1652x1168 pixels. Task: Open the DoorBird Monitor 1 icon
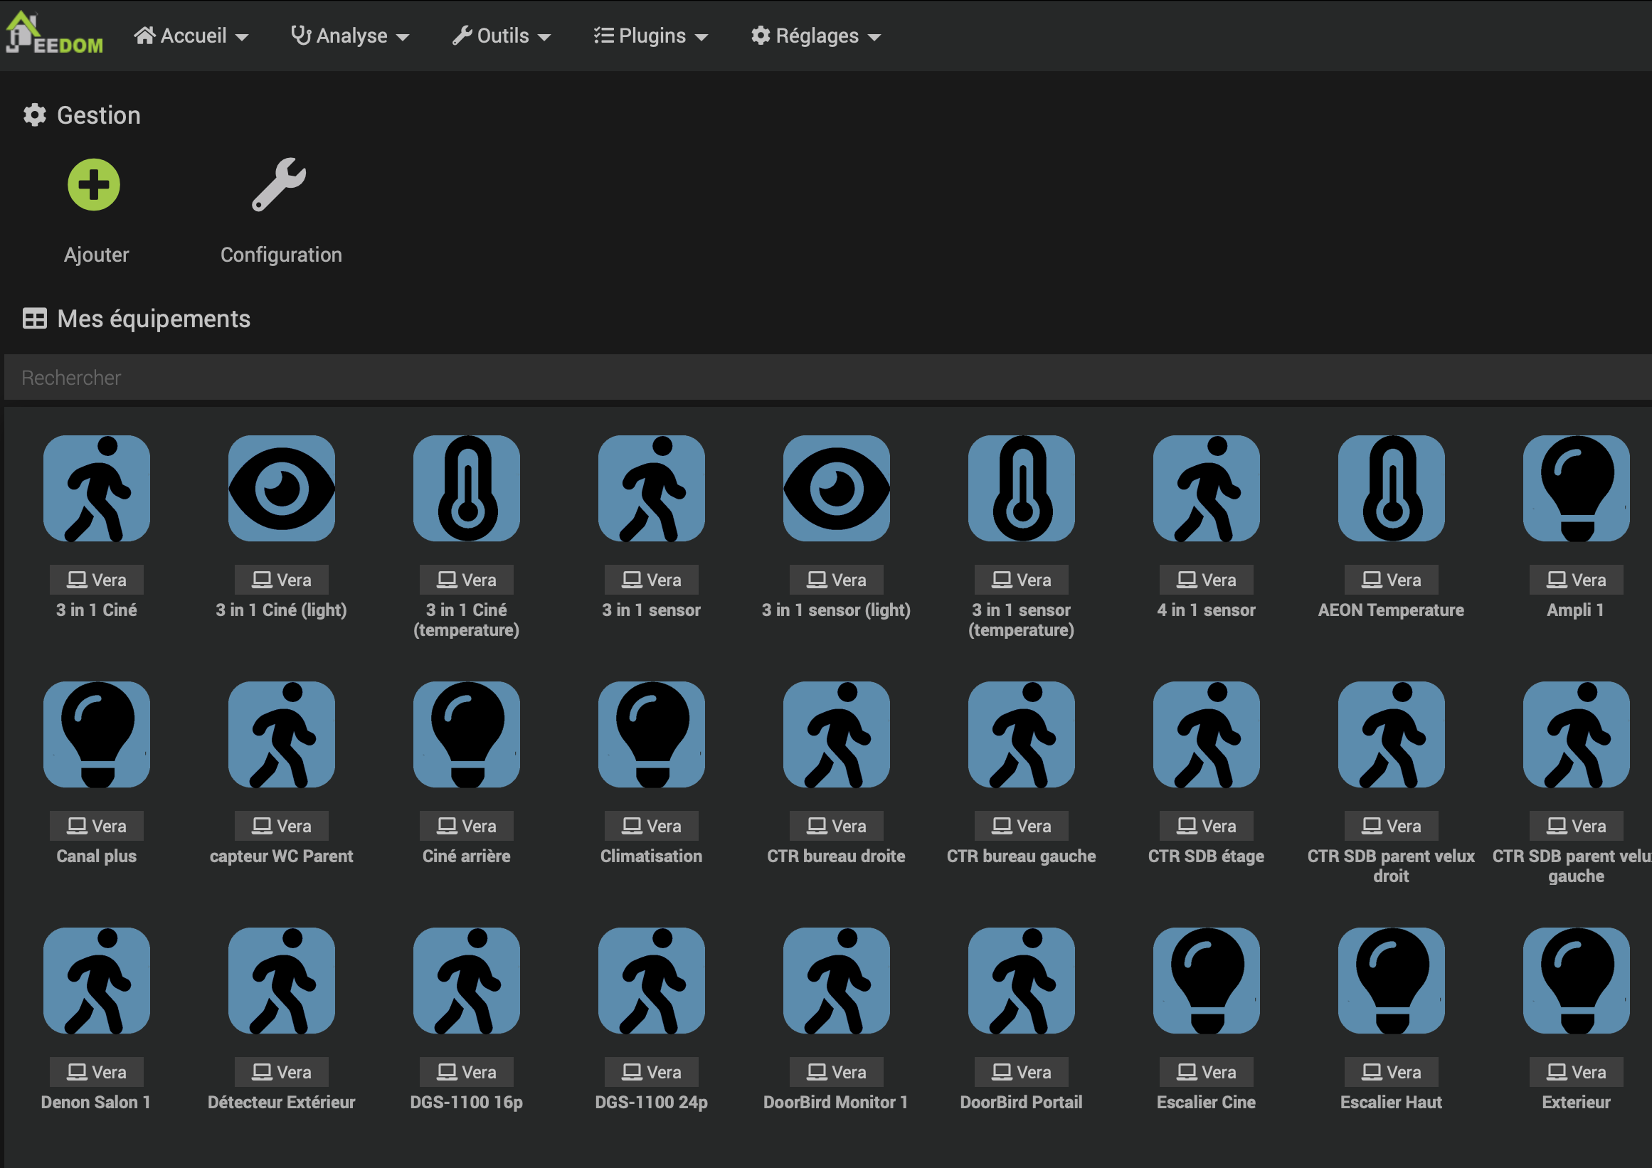click(836, 980)
